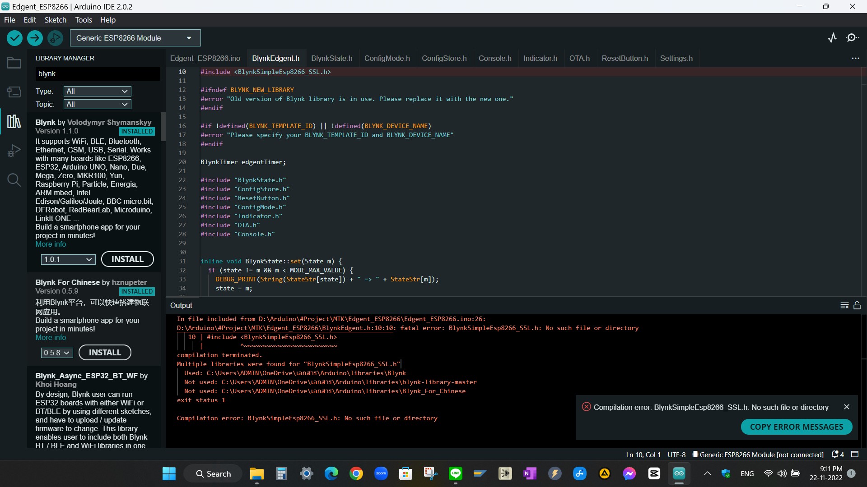Screen dimensions: 867x487
Task: Toggle the output lock icon
Action: (x=857, y=305)
